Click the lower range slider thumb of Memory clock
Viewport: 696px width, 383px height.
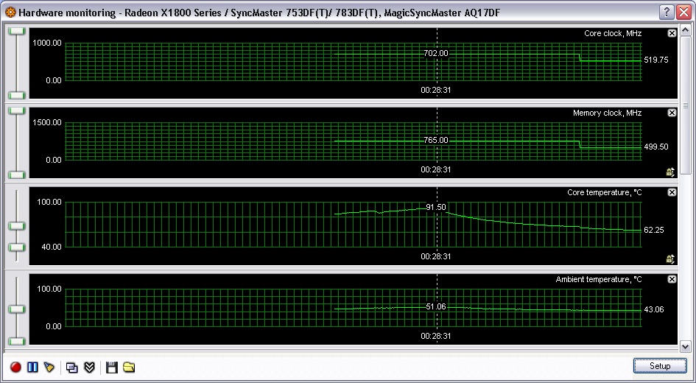18,175
